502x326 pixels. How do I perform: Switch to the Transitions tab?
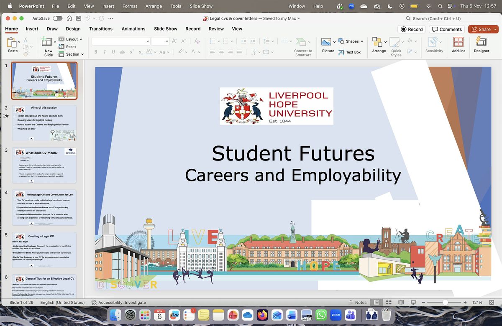click(100, 29)
